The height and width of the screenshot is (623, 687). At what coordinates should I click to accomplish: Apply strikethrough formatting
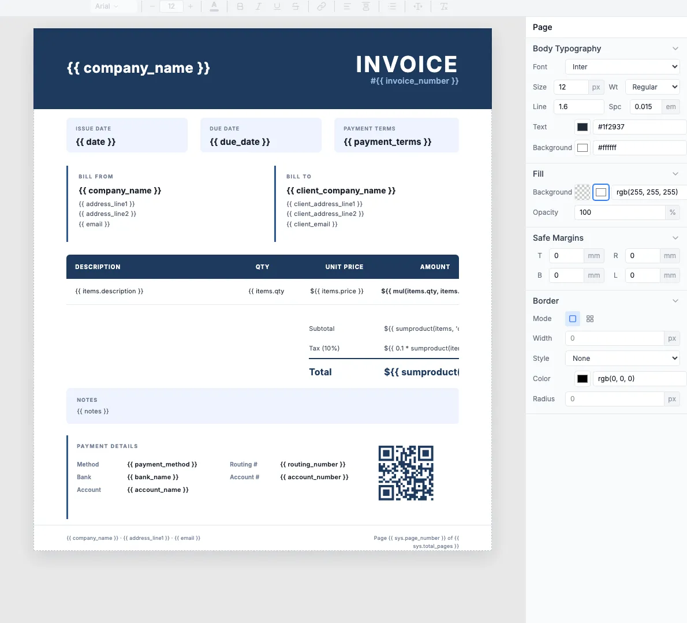tap(296, 6)
